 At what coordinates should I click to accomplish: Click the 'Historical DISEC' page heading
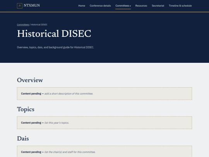pos(54,33)
